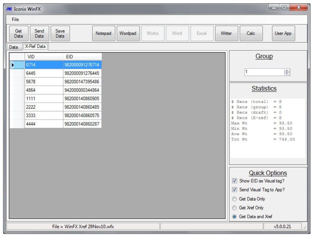Open the Writer application button
This screenshot has height=237, width=312.
pyautogui.click(x=226, y=34)
